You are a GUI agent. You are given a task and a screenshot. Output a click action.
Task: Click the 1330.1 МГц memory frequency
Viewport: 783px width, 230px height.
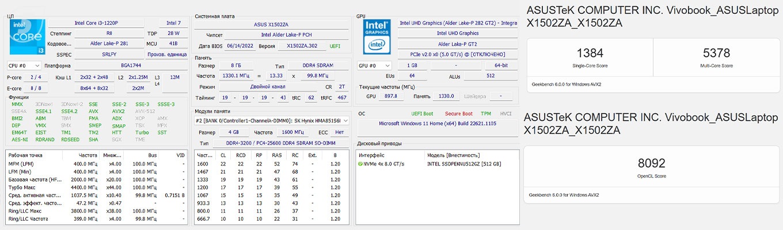235,76
